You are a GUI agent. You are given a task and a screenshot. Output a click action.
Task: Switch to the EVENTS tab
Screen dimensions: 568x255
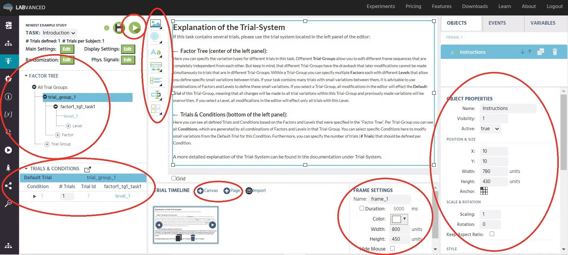click(503, 23)
